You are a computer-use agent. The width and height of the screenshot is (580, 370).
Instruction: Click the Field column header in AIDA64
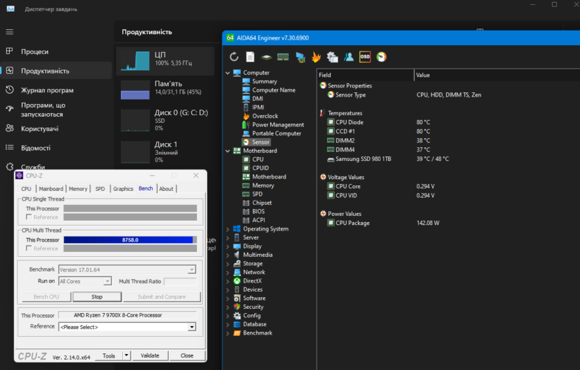point(365,75)
